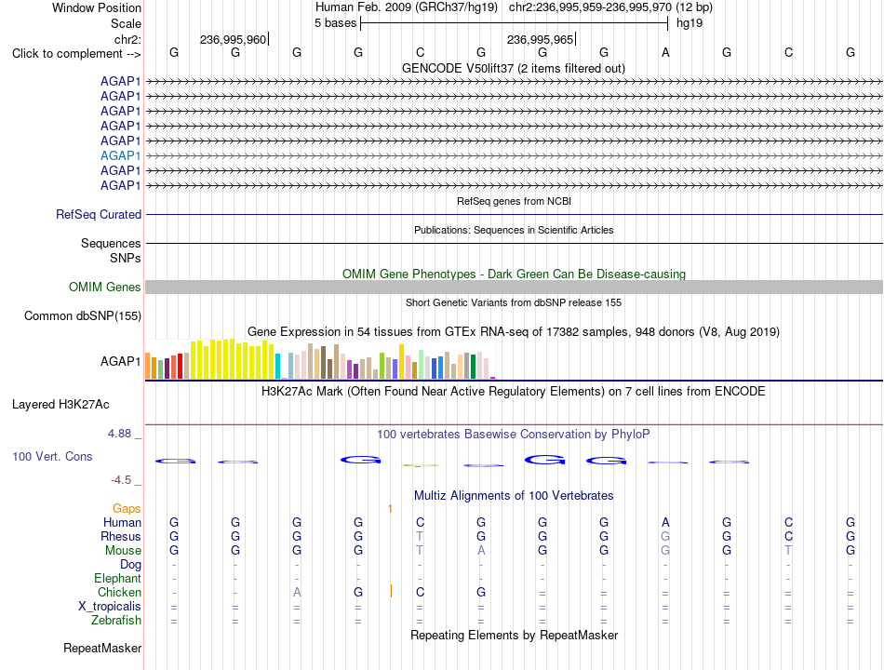Click the OMIM Genes label
This screenshot has height=670, width=884.
click(104, 287)
